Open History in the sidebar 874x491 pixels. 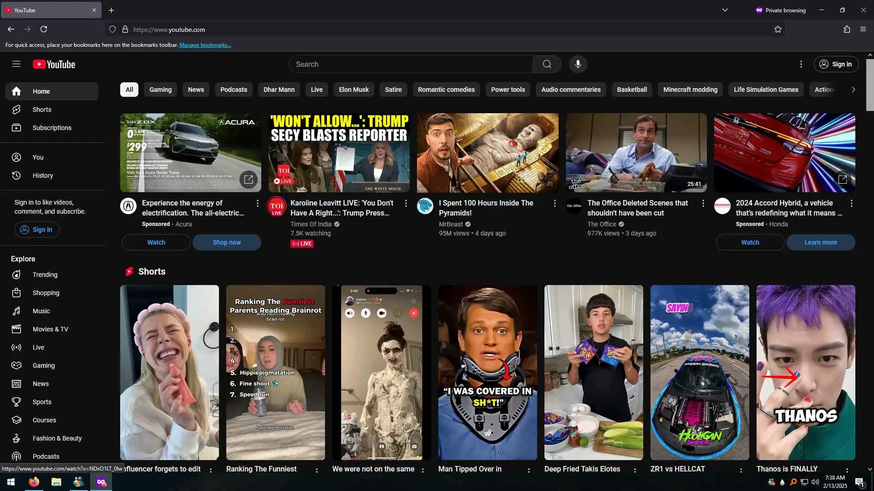point(42,175)
